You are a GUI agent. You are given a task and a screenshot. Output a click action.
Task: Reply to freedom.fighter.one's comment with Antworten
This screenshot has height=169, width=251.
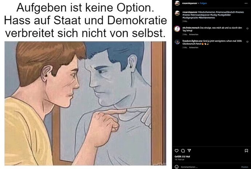(194, 48)
